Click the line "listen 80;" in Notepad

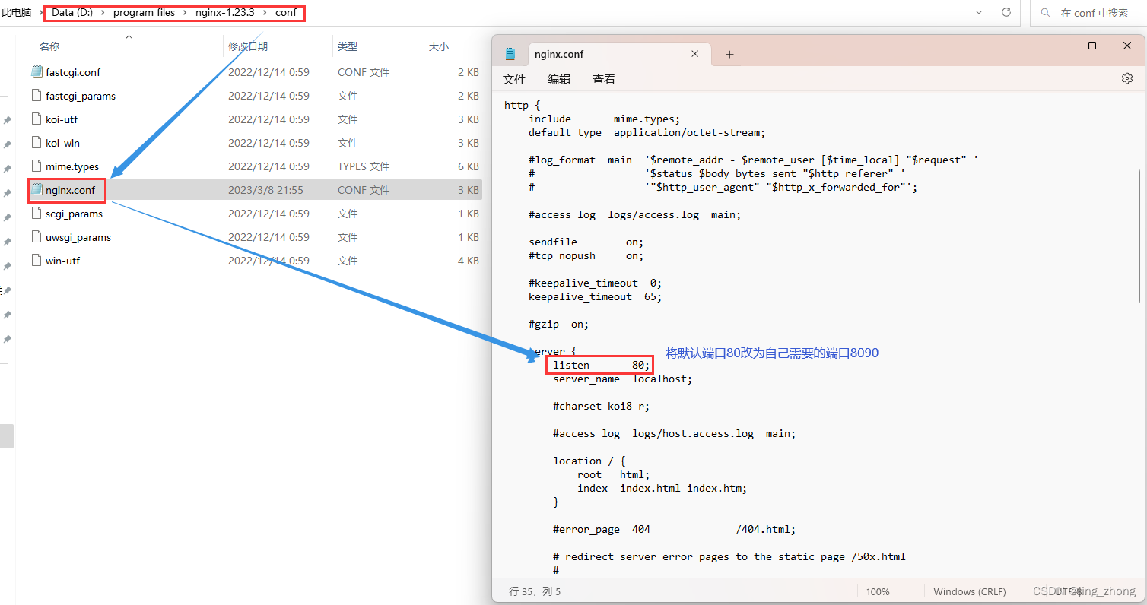602,365
